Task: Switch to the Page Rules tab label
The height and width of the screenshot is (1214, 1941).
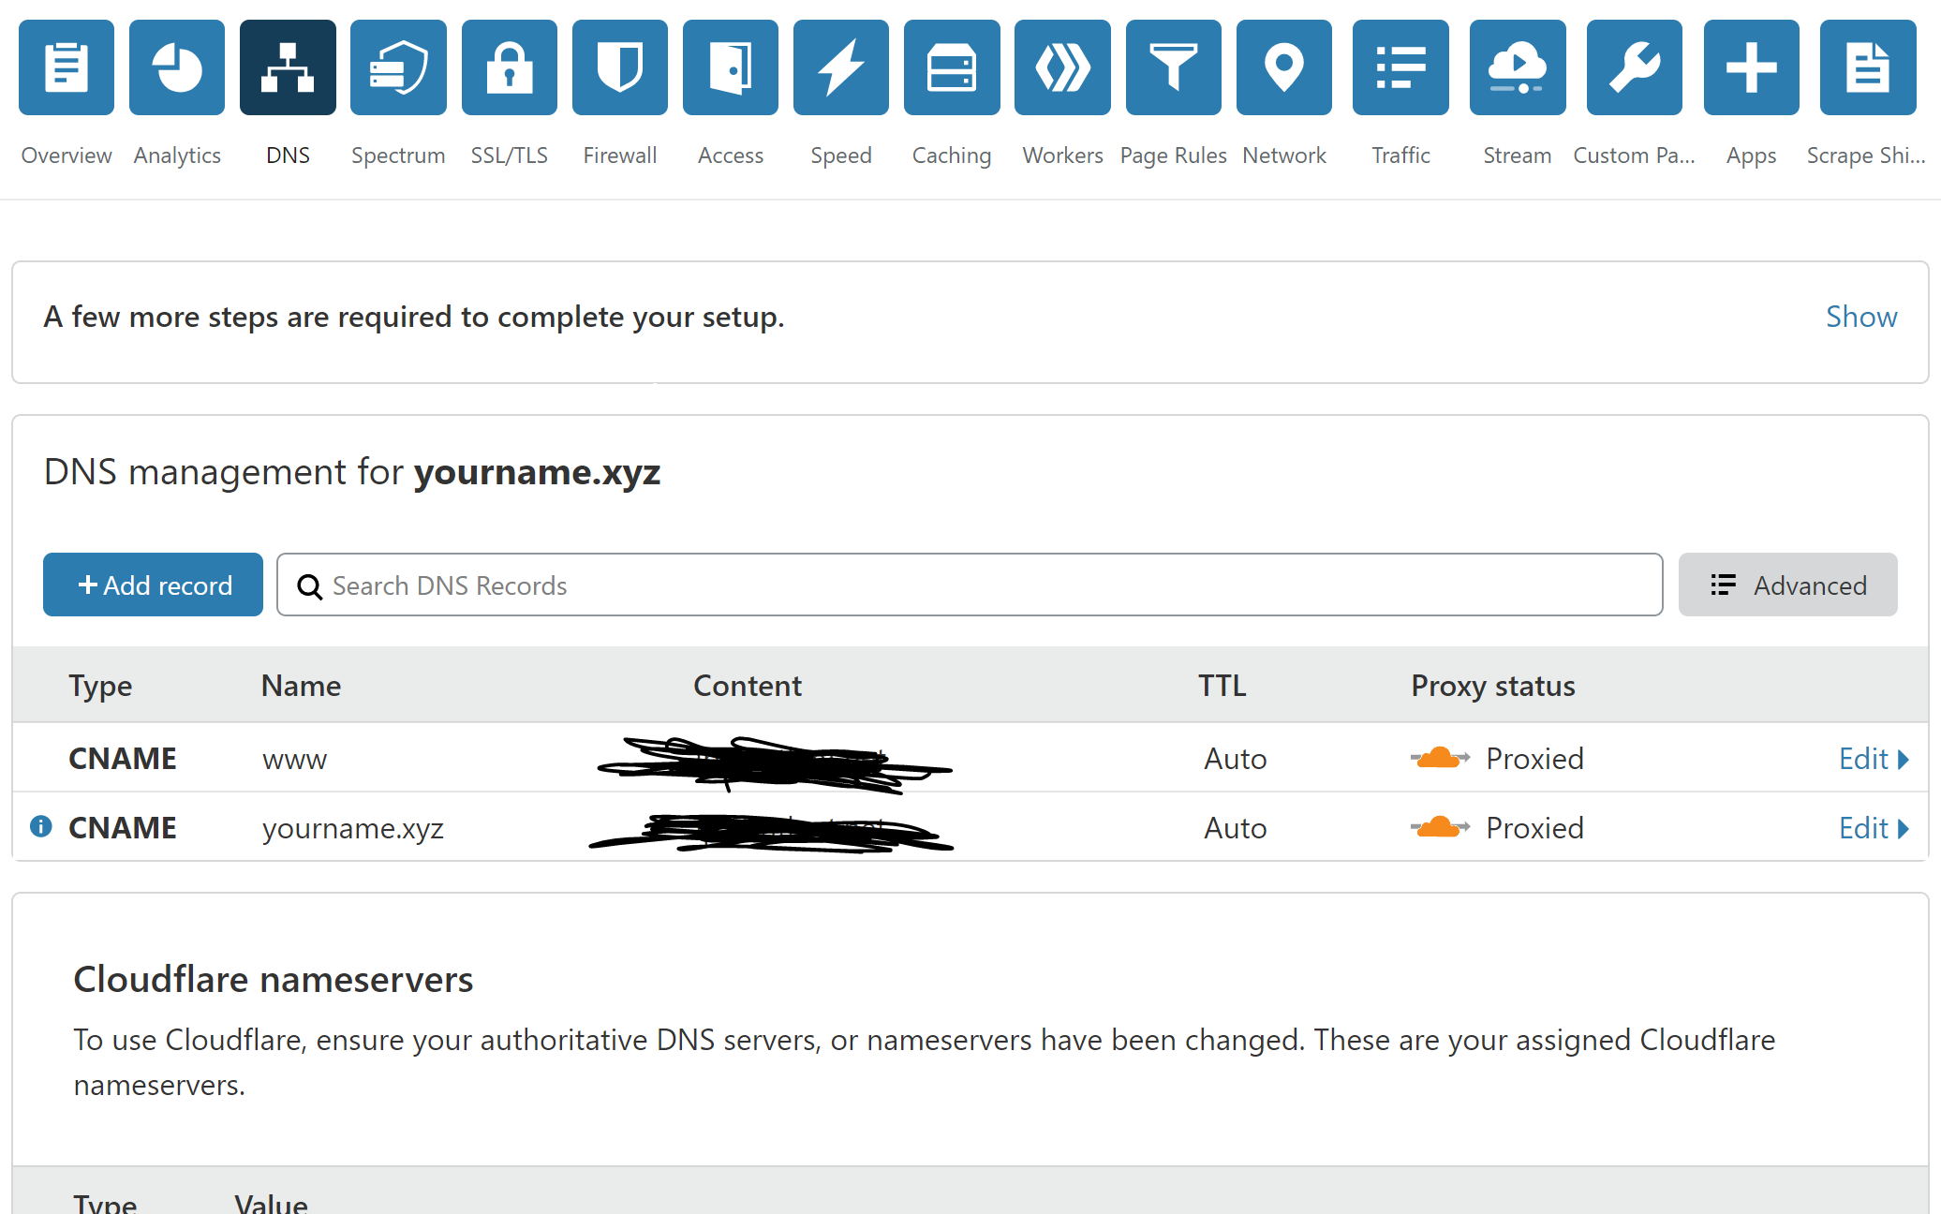Action: pyautogui.click(x=1174, y=155)
